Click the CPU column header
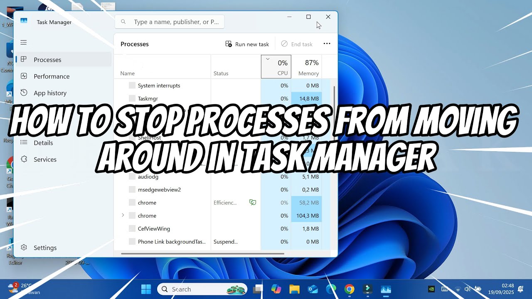This screenshot has width=532, height=299. point(276,66)
